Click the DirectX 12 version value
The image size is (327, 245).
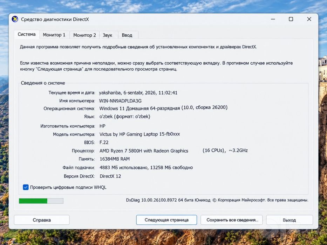(110, 176)
